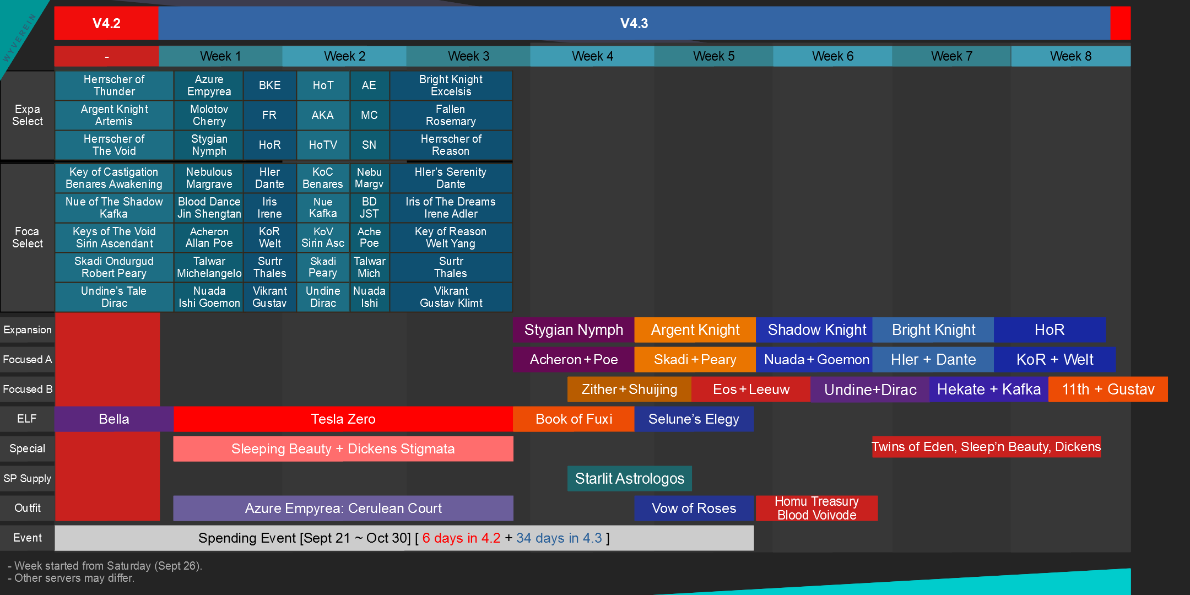Click the Vikrant Gustav Klimt cell
The image size is (1190, 595).
point(451,297)
